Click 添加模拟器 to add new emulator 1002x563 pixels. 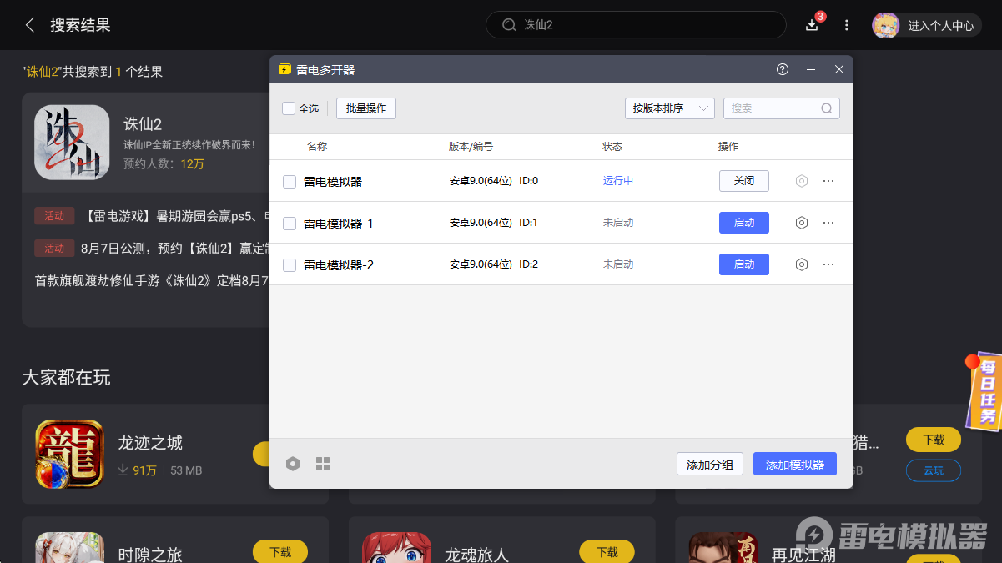794,464
